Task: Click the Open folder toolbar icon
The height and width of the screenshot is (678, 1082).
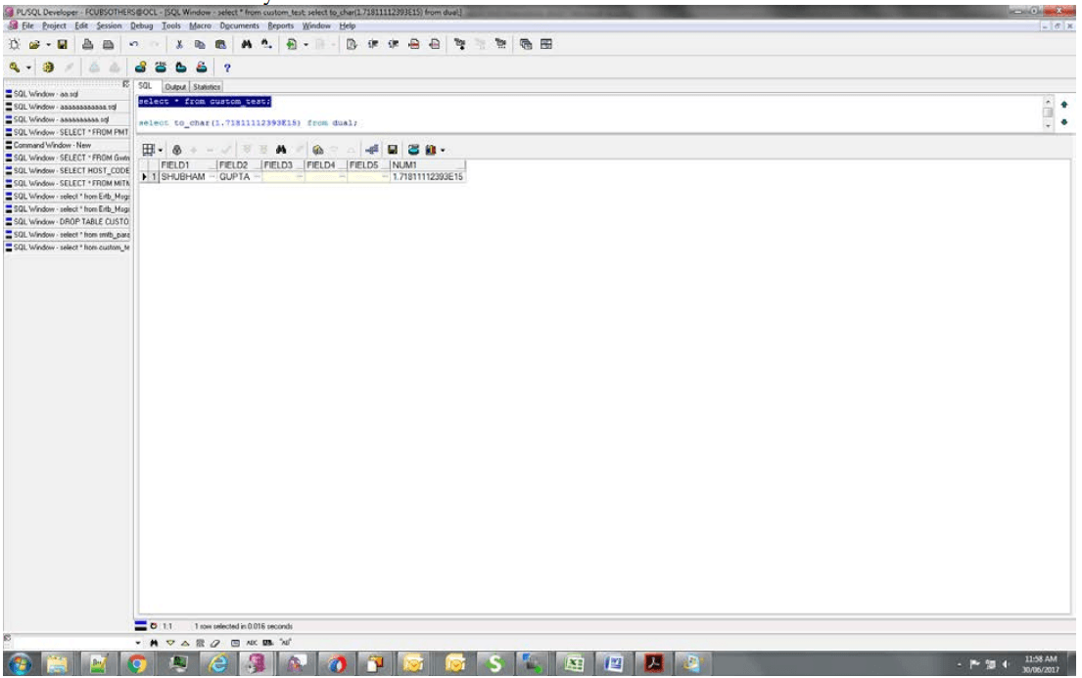Action: [34, 45]
